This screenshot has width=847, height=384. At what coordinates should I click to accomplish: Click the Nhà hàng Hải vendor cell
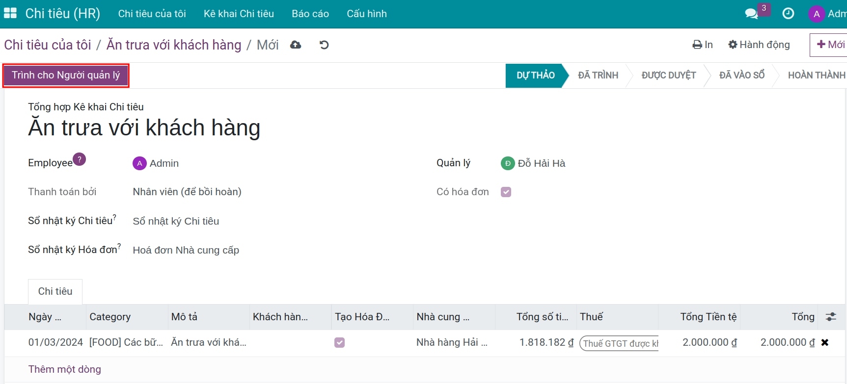point(452,342)
